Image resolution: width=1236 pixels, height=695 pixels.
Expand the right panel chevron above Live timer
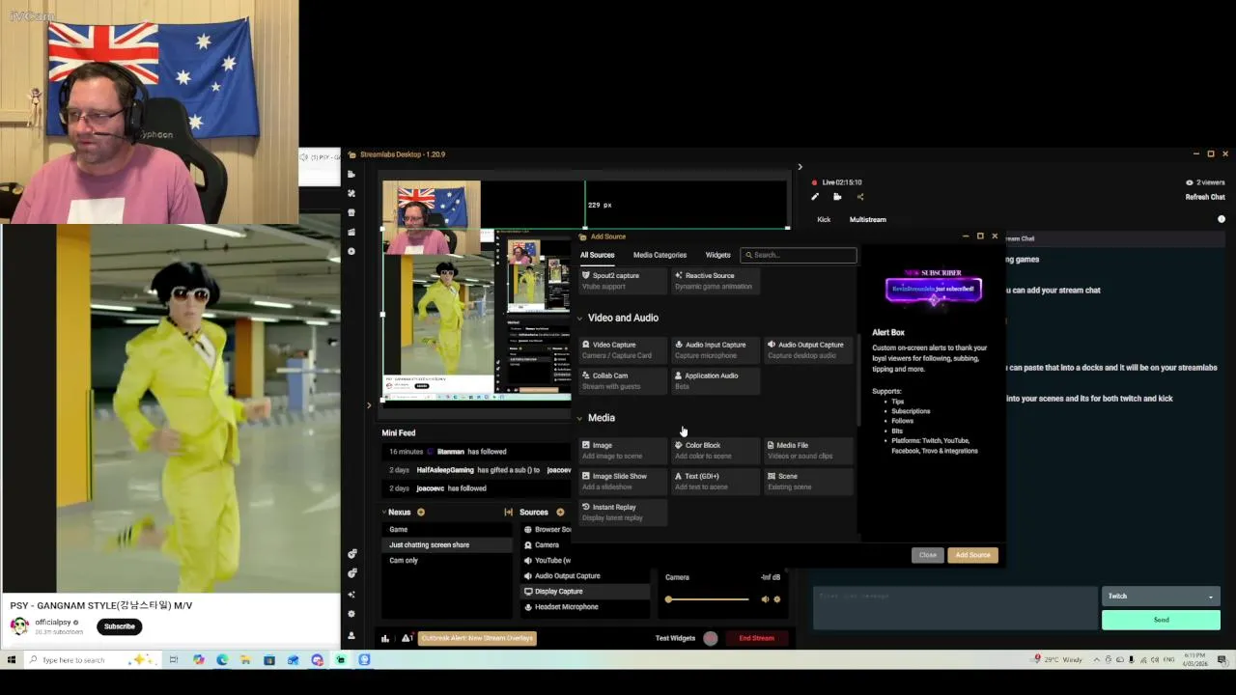(800, 167)
